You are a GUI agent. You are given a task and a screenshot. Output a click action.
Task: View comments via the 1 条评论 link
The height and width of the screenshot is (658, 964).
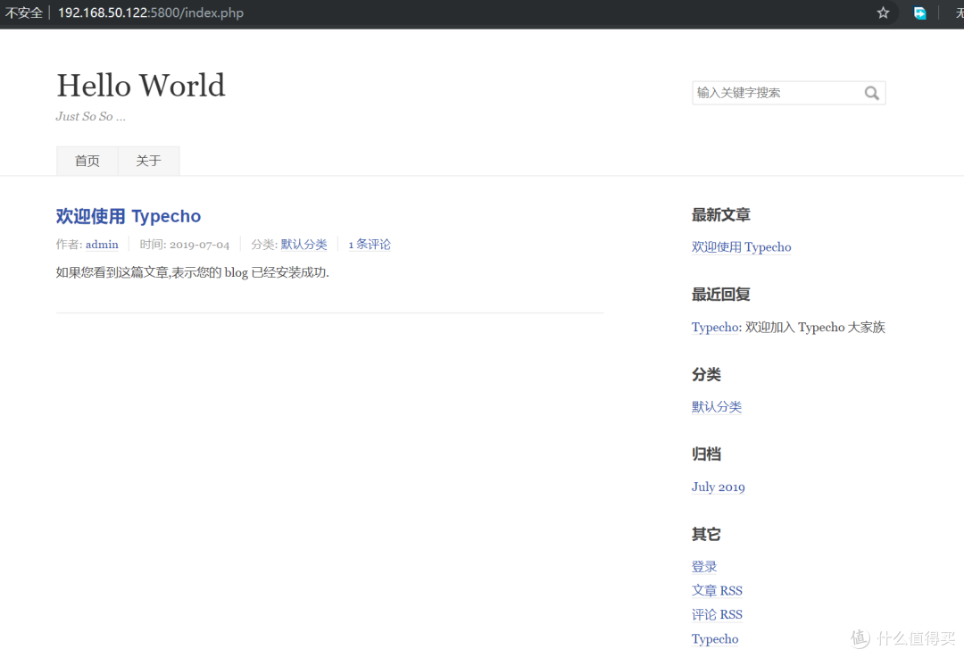click(x=369, y=244)
